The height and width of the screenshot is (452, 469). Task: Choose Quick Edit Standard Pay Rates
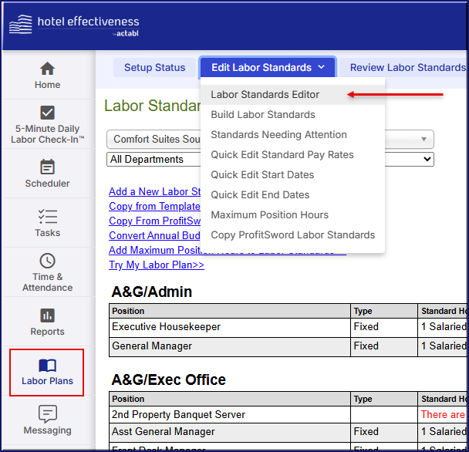(x=282, y=155)
